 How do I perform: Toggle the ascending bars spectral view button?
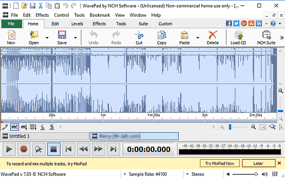click(x=43, y=127)
